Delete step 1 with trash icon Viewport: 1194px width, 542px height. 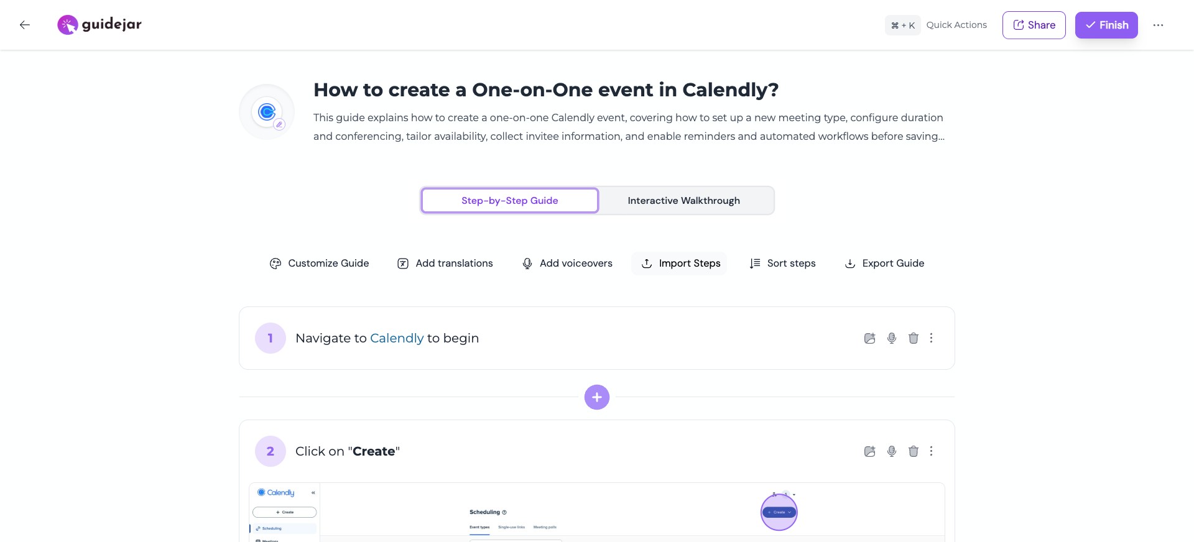point(914,338)
